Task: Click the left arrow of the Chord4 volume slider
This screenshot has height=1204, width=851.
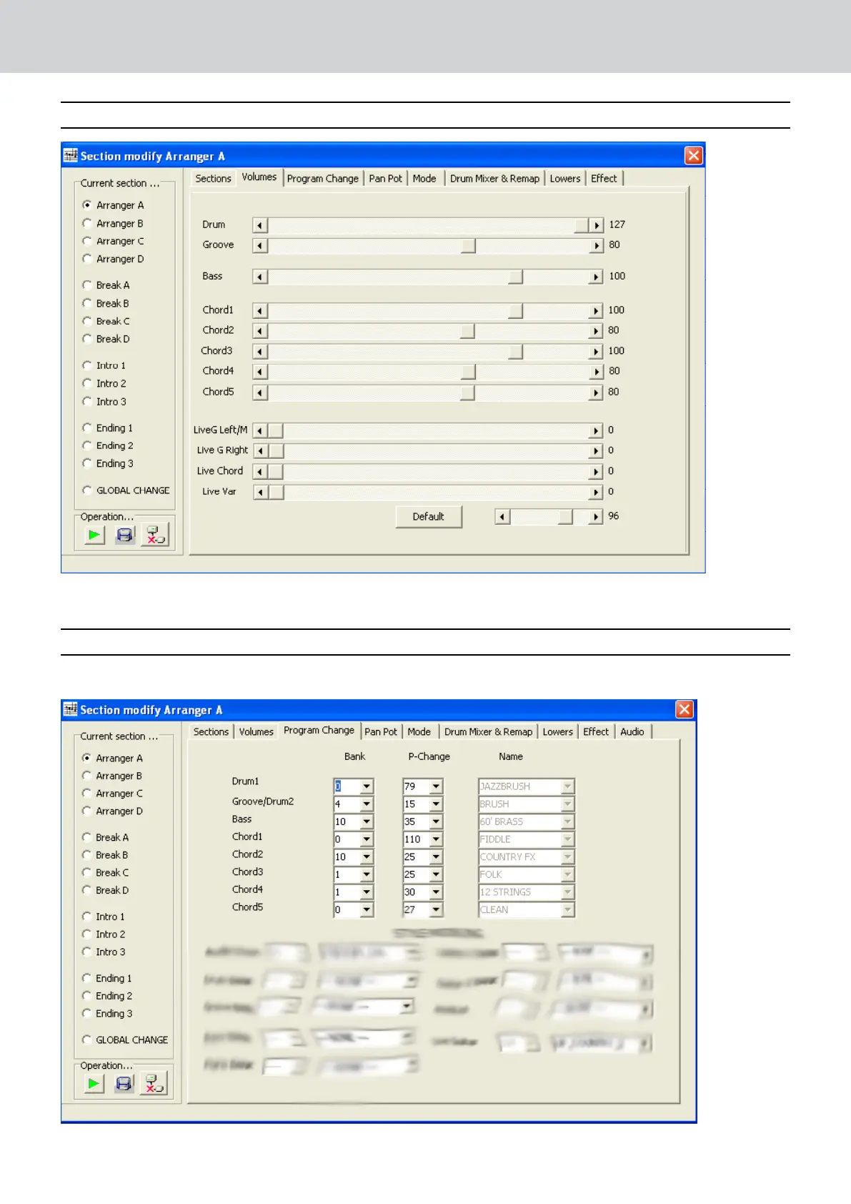Action: click(260, 372)
